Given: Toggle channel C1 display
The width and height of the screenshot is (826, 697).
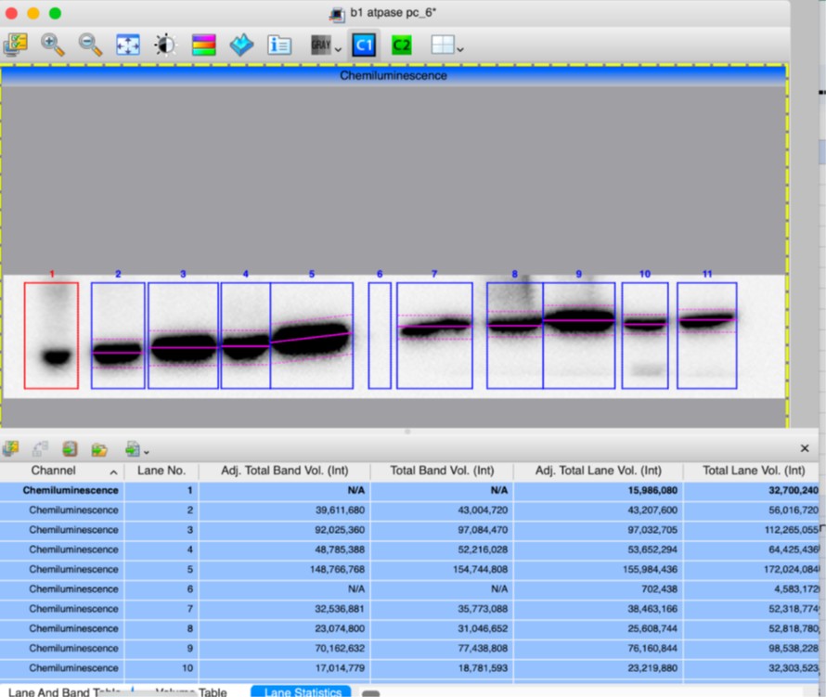Looking at the screenshot, I should (364, 45).
